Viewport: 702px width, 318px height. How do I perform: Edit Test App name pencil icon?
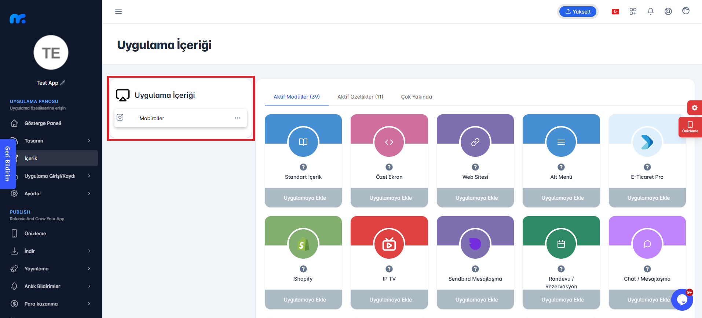coord(63,83)
